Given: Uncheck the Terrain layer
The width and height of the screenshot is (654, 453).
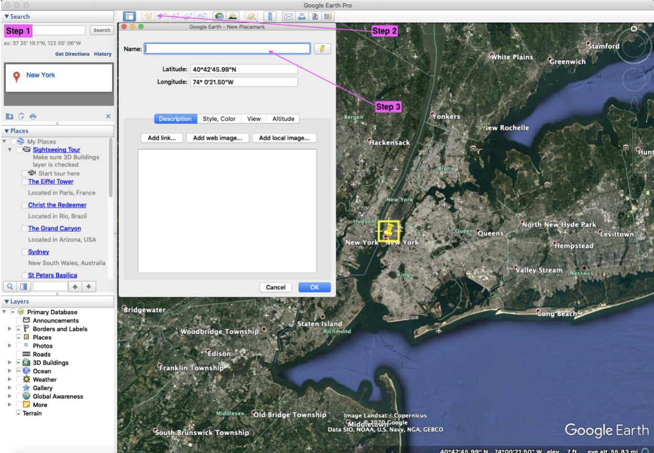Looking at the screenshot, I should click(x=18, y=413).
